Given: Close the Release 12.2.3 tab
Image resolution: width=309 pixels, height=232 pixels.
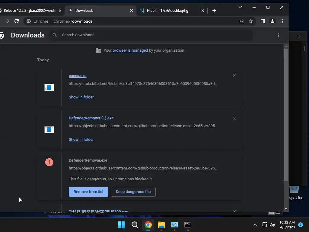Looking at the screenshot, I should click(x=60, y=11).
